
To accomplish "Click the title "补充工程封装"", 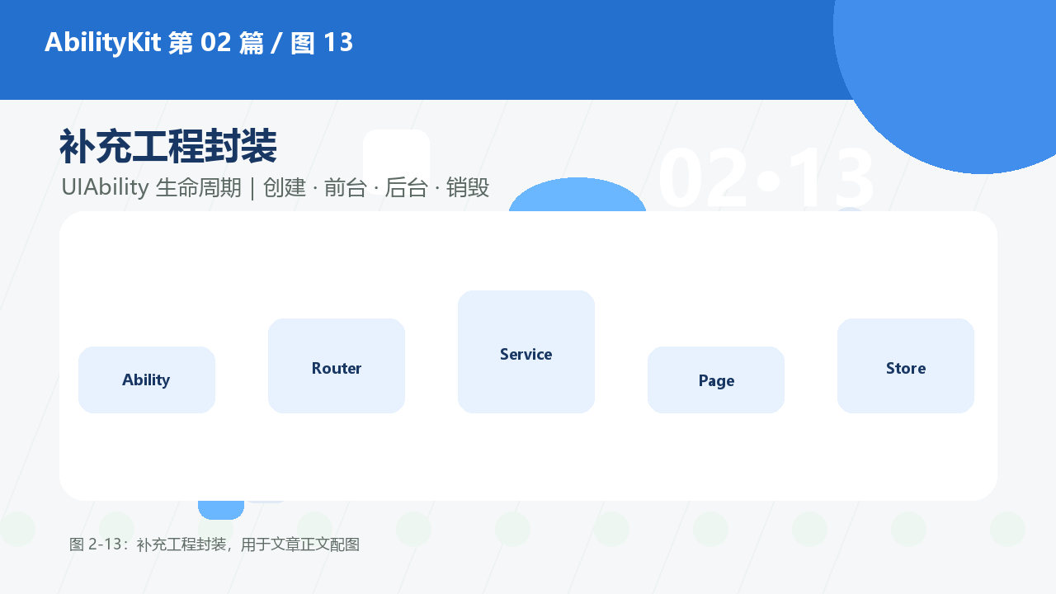I will 168,147.
